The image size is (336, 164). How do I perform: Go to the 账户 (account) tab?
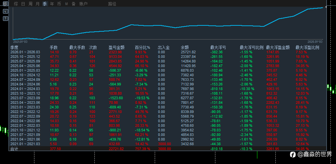(x=83, y=4)
